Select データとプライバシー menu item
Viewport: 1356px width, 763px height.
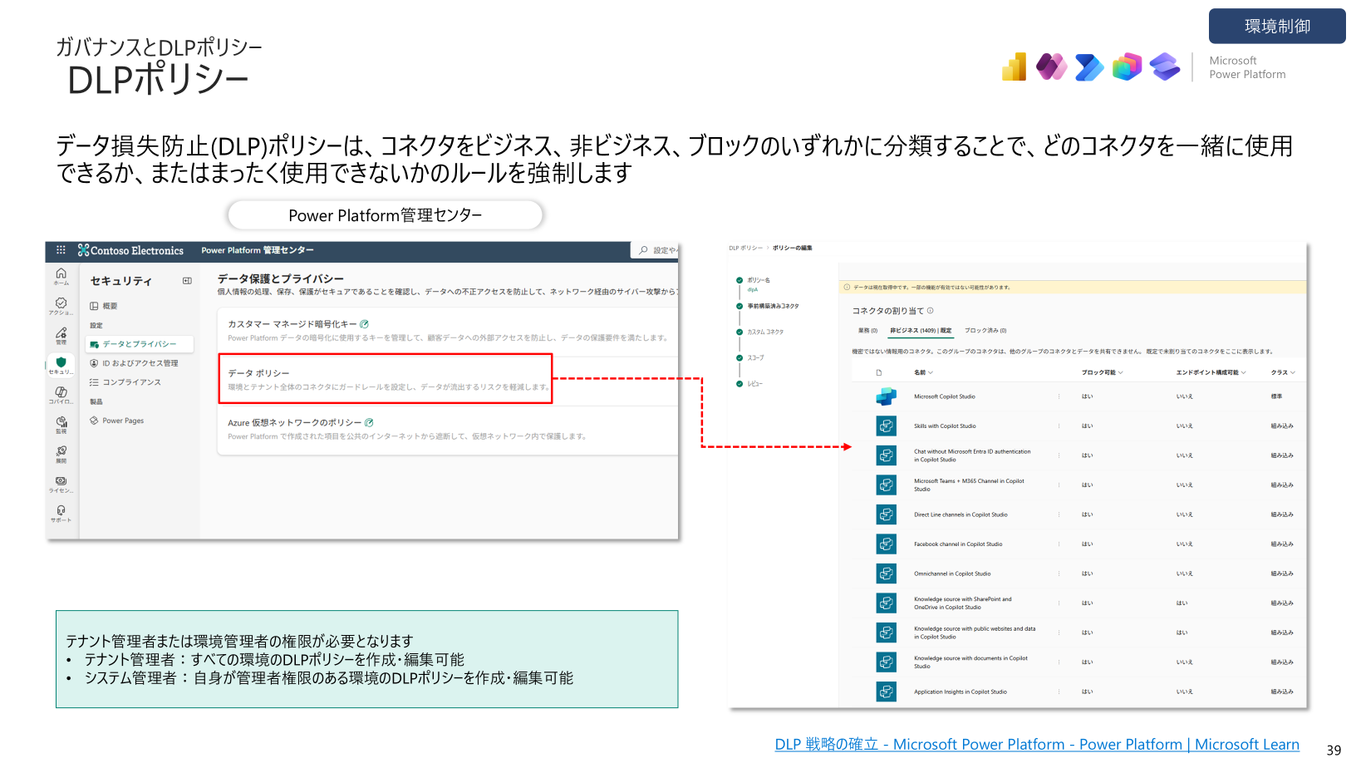coord(140,344)
